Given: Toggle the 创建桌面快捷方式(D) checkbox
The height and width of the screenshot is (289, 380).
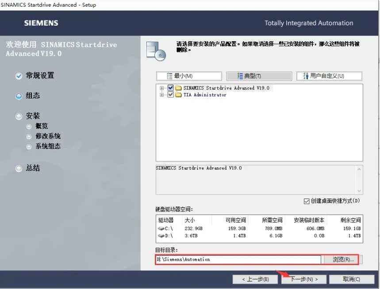Looking at the screenshot, I should (307, 201).
